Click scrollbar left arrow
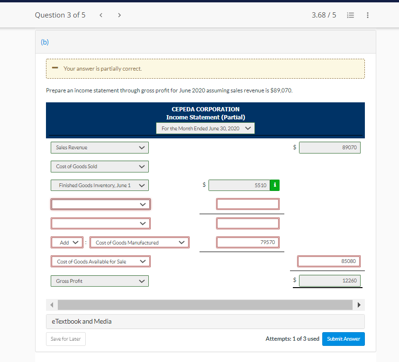 click(52, 305)
